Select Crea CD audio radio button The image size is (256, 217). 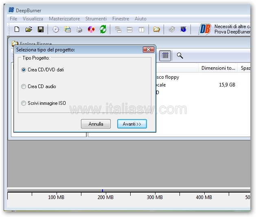[x=24, y=86]
